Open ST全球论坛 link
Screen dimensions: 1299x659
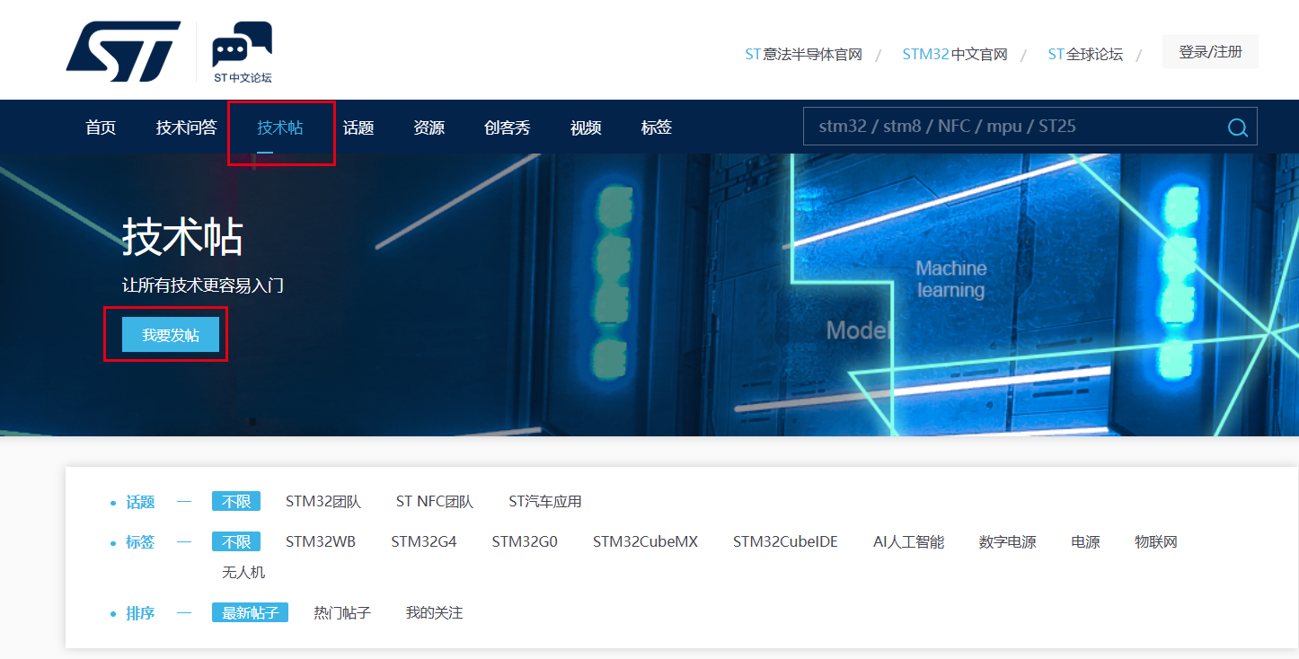(1085, 55)
